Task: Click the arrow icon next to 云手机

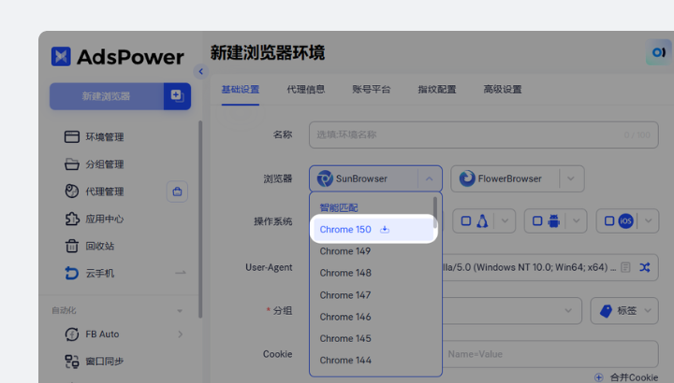Action: coord(181,273)
